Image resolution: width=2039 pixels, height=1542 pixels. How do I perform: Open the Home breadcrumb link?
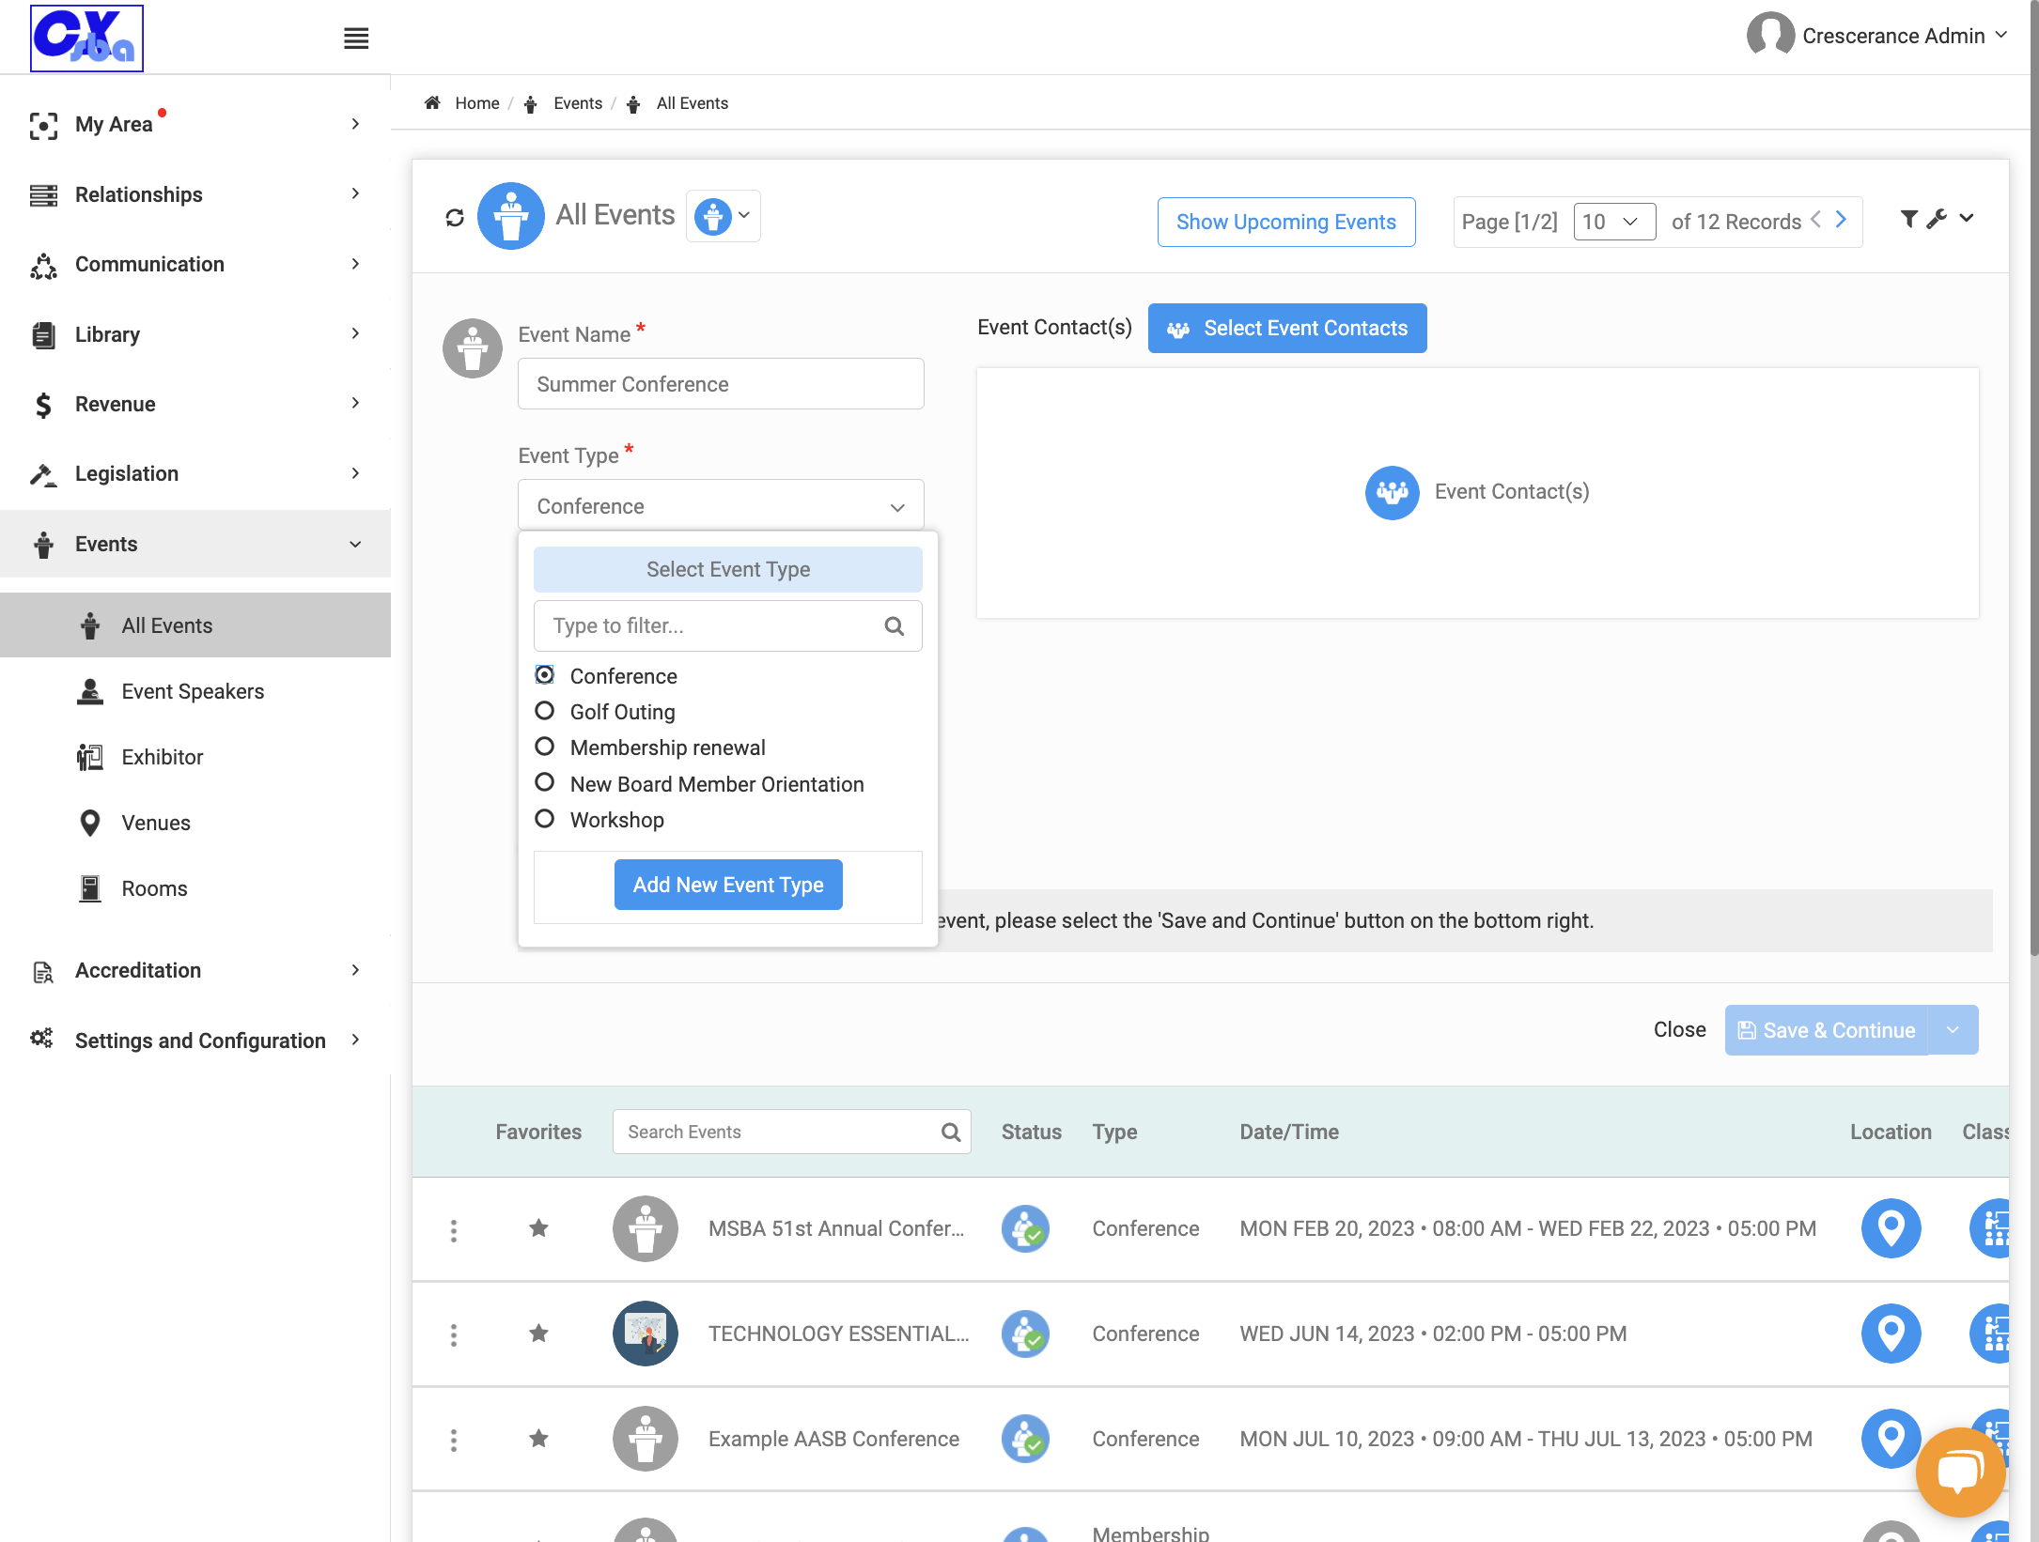[x=476, y=103]
